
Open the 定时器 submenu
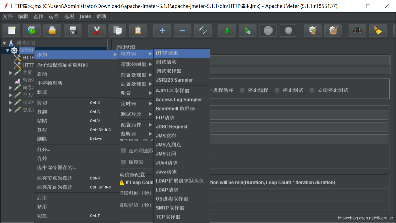coord(136,104)
